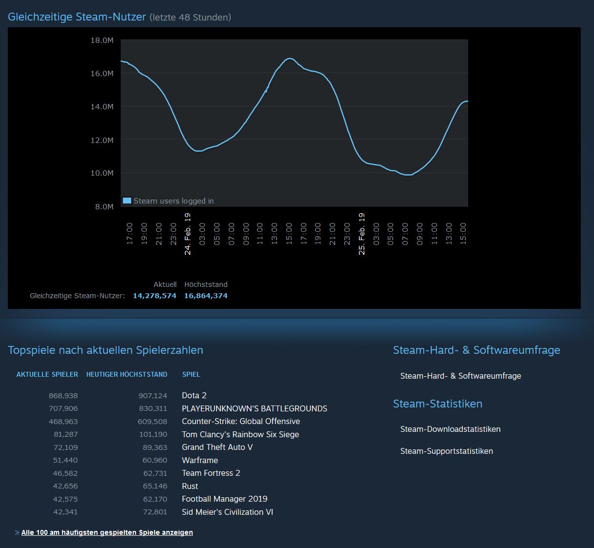
Task: Open Steam-Downloadstatistiken link
Action: [451, 429]
